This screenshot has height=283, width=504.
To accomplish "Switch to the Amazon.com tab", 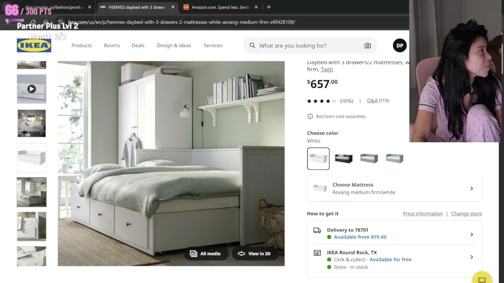I will point(220,7).
